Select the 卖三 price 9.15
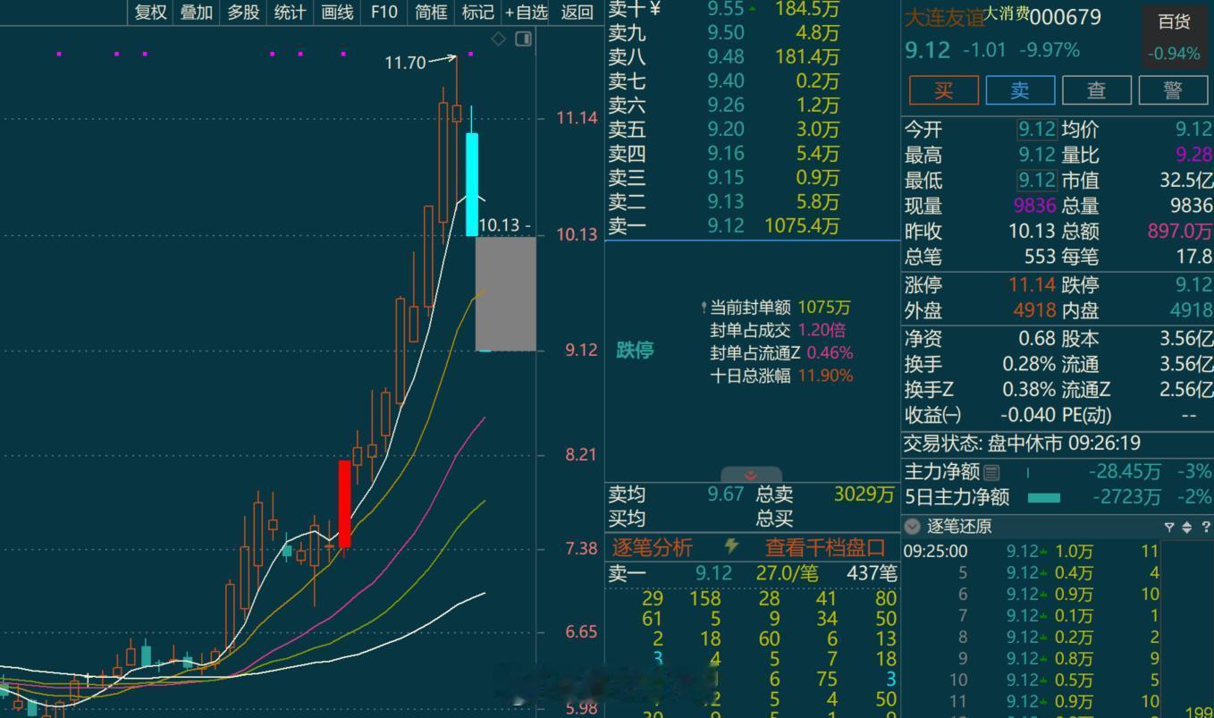This screenshot has height=718, width=1214. 726,178
